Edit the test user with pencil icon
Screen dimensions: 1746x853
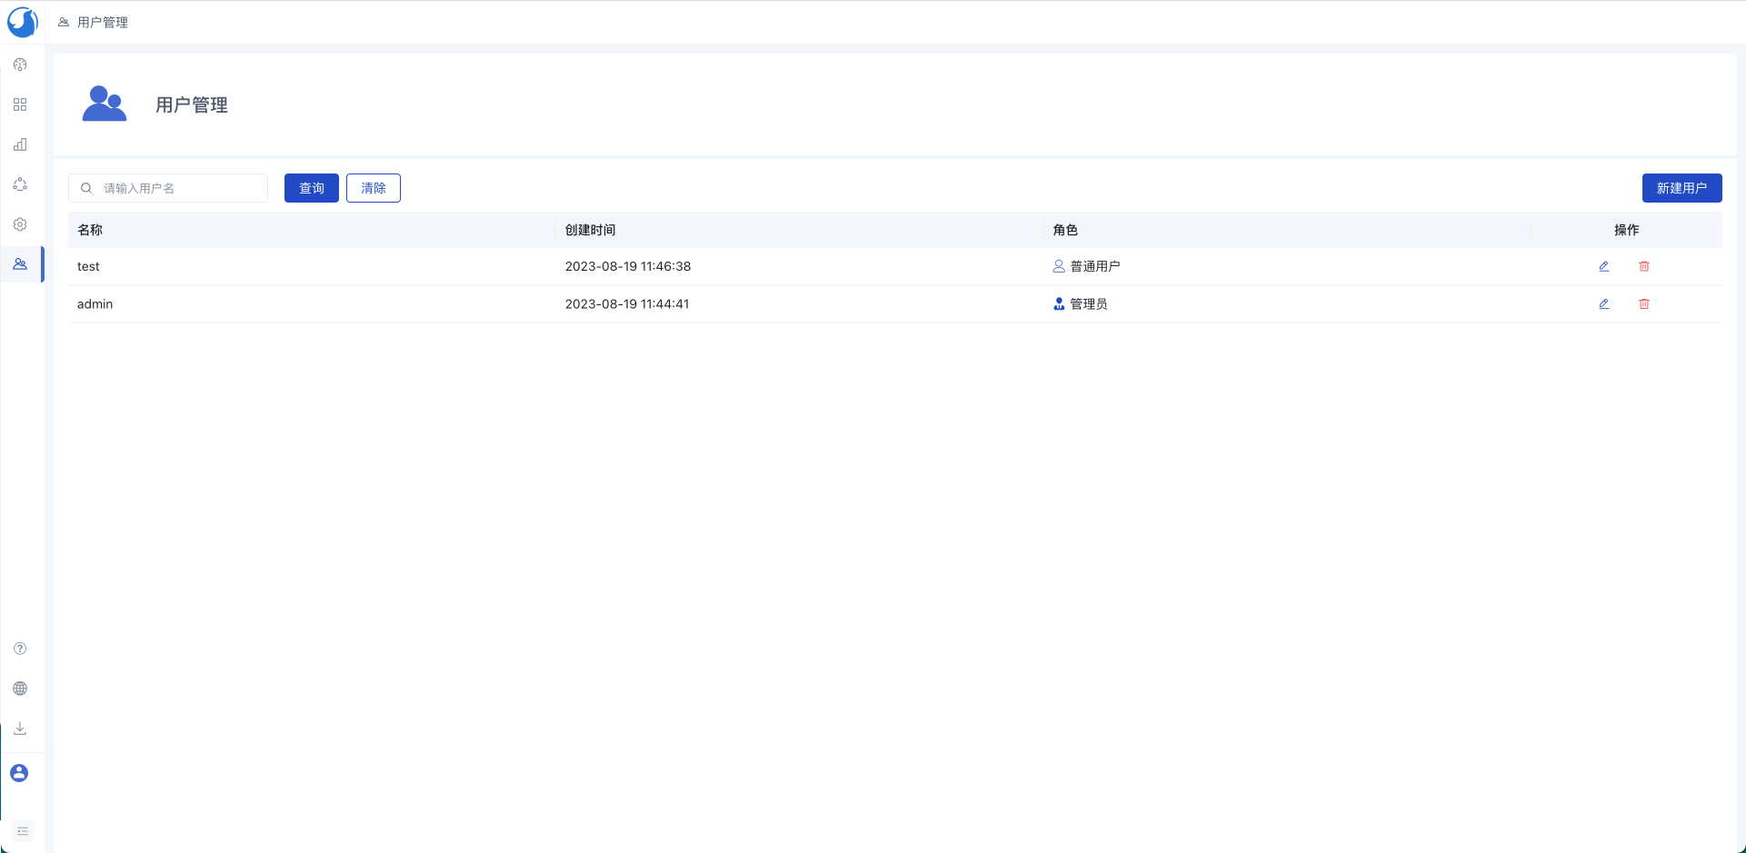tap(1604, 266)
